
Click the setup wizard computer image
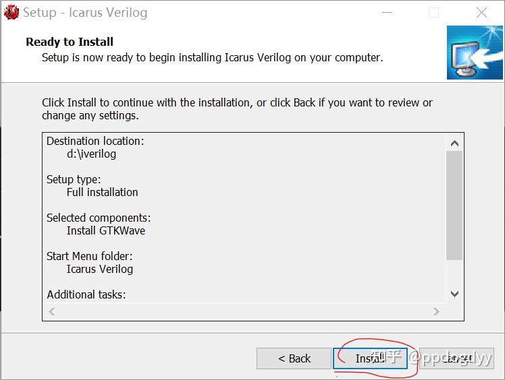pyautogui.click(x=475, y=53)
